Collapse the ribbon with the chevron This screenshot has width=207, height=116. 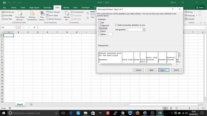pyautogui.click(x=205, y=23)
